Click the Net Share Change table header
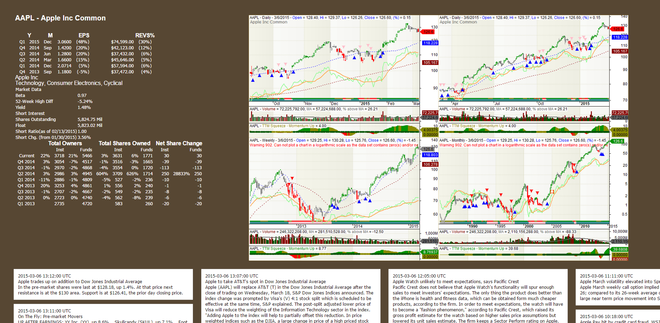Image resolution: width=660 pixels, height=323 pixels. (x=179, y=143)
